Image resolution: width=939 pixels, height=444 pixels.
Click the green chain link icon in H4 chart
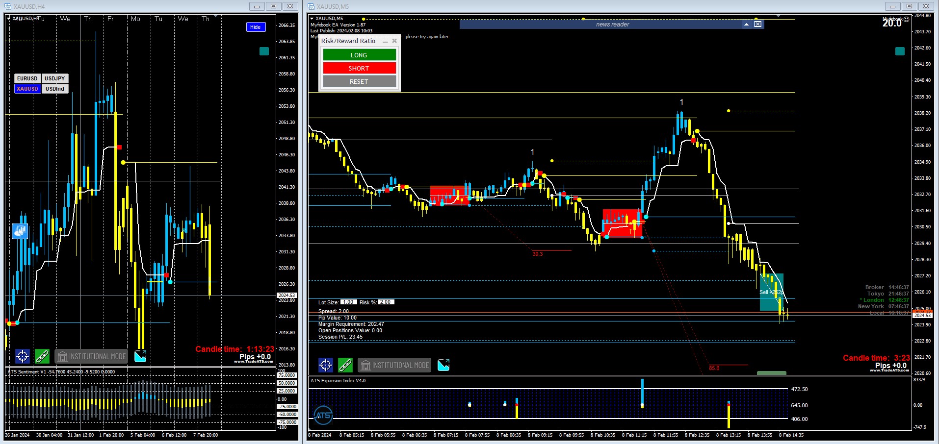[x=42, y=356]
